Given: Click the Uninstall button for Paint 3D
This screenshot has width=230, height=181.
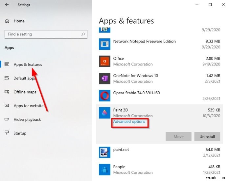Looking at the screenshot, I should [207, 136].
